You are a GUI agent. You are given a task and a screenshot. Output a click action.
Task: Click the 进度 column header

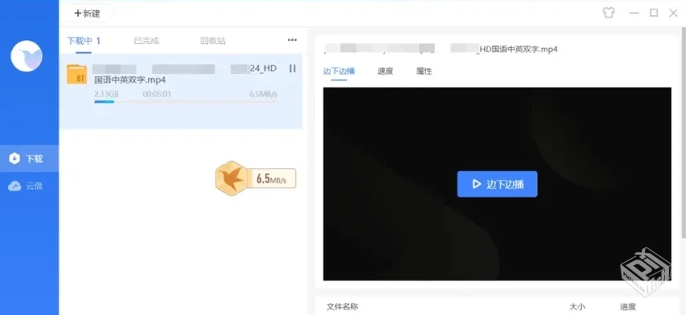628,307
